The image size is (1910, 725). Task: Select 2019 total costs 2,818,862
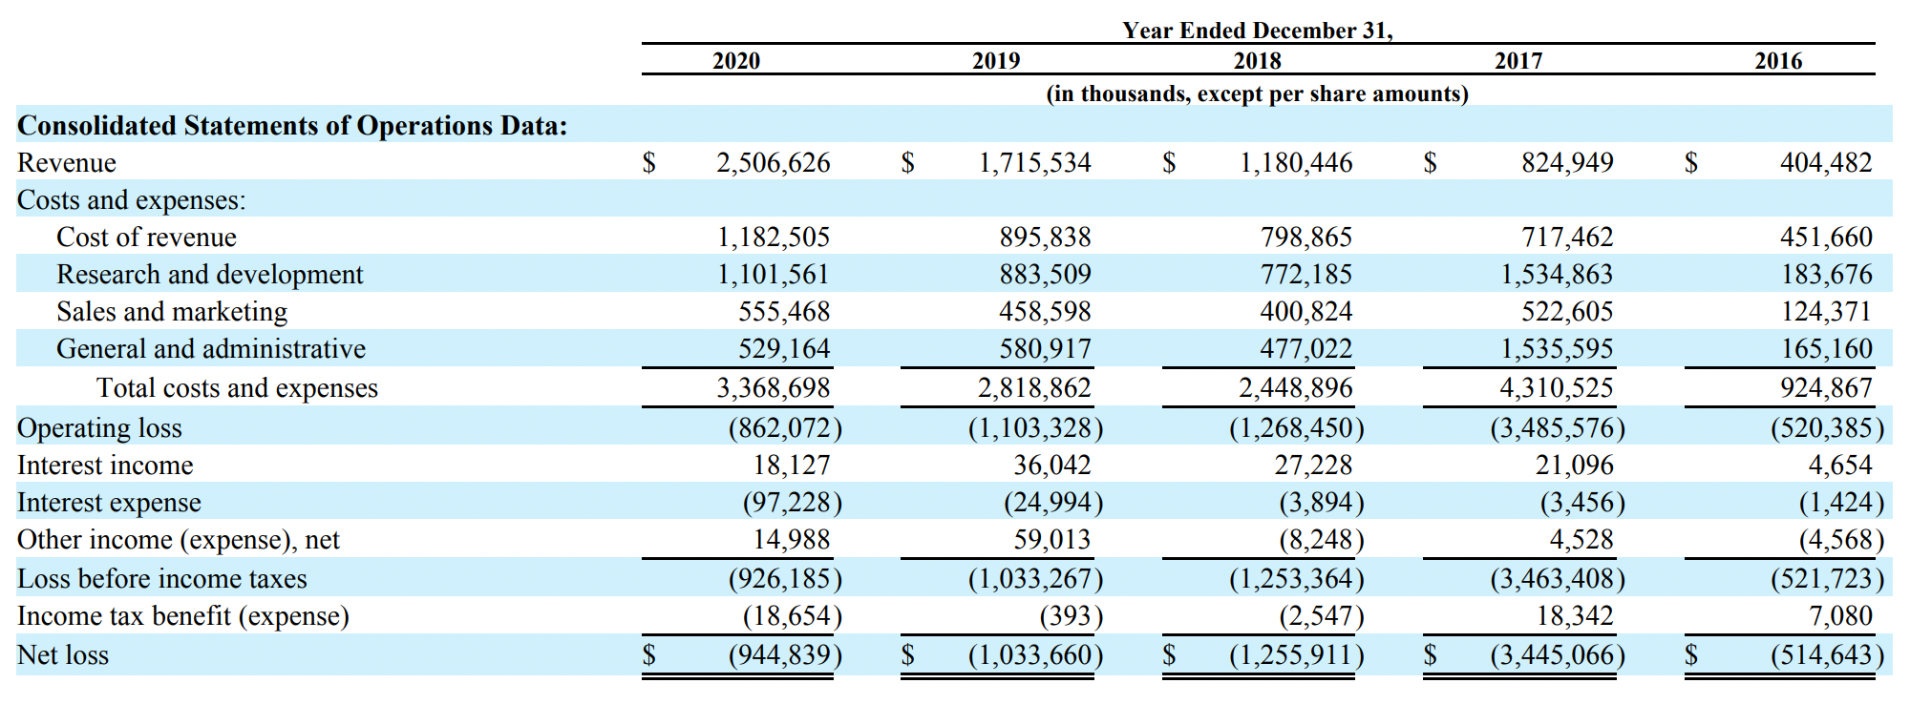(1034, 388)
